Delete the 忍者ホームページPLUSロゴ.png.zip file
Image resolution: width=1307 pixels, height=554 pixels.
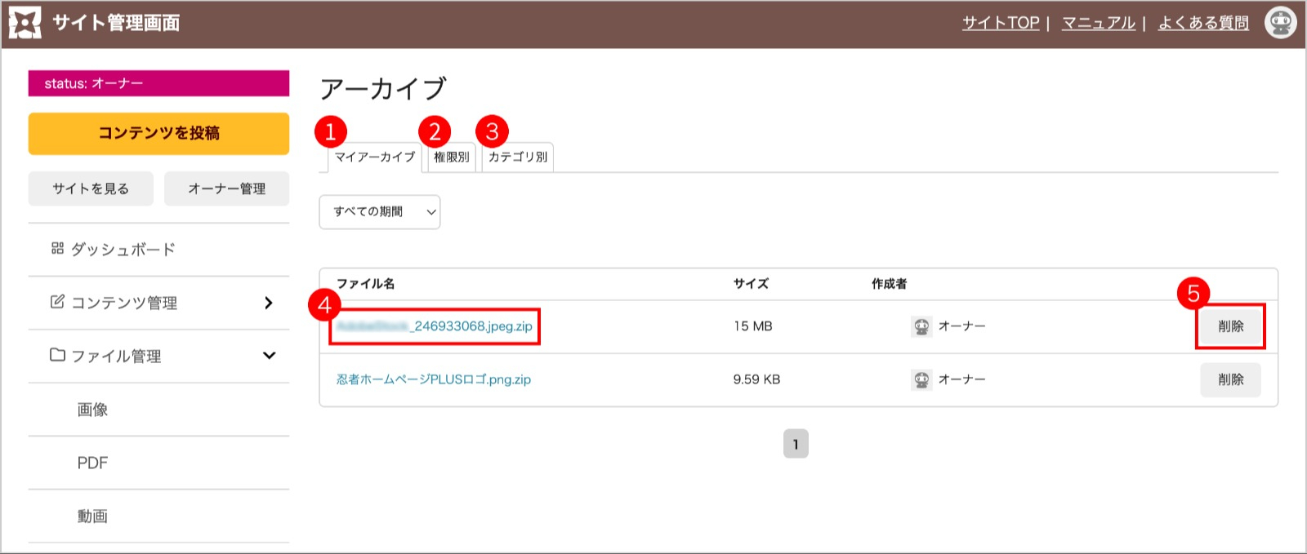coord(1230,379)
